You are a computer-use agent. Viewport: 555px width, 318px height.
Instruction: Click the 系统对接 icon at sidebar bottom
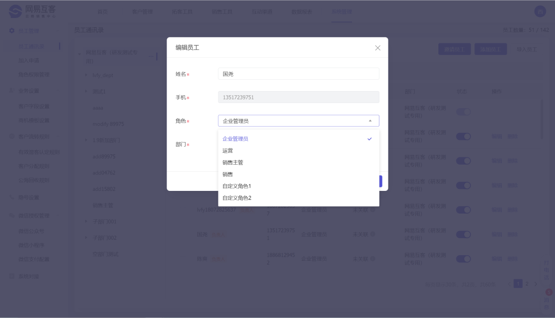11,276
